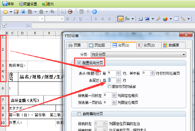Click the calculator grid icon
The height and width of the screenshot is (131, 195).
(x=81, y=12)
